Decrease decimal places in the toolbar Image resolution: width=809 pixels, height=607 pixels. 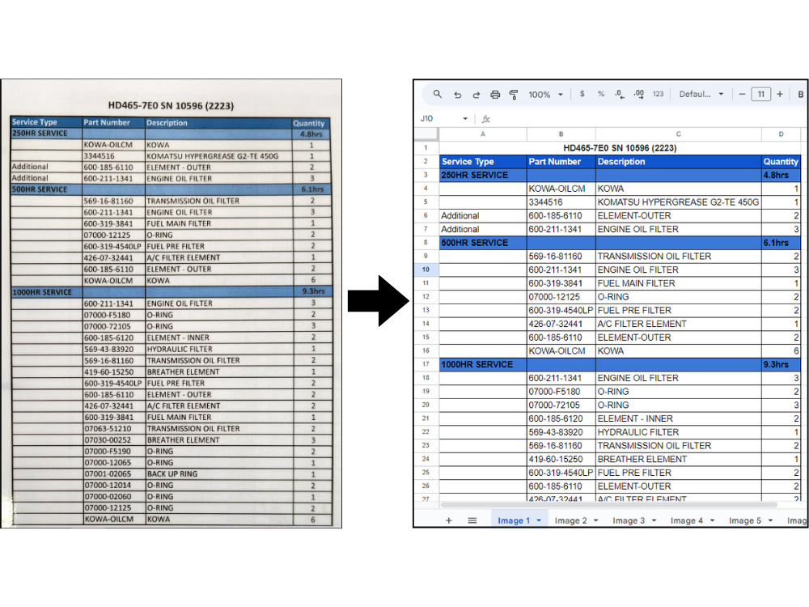tap(620, 94)
